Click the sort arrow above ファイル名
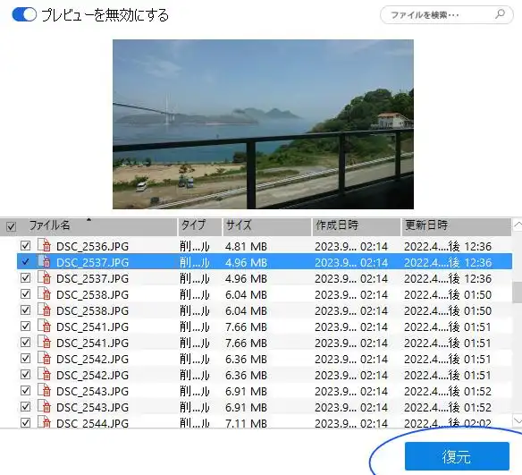522x475 pixels. 88,220
